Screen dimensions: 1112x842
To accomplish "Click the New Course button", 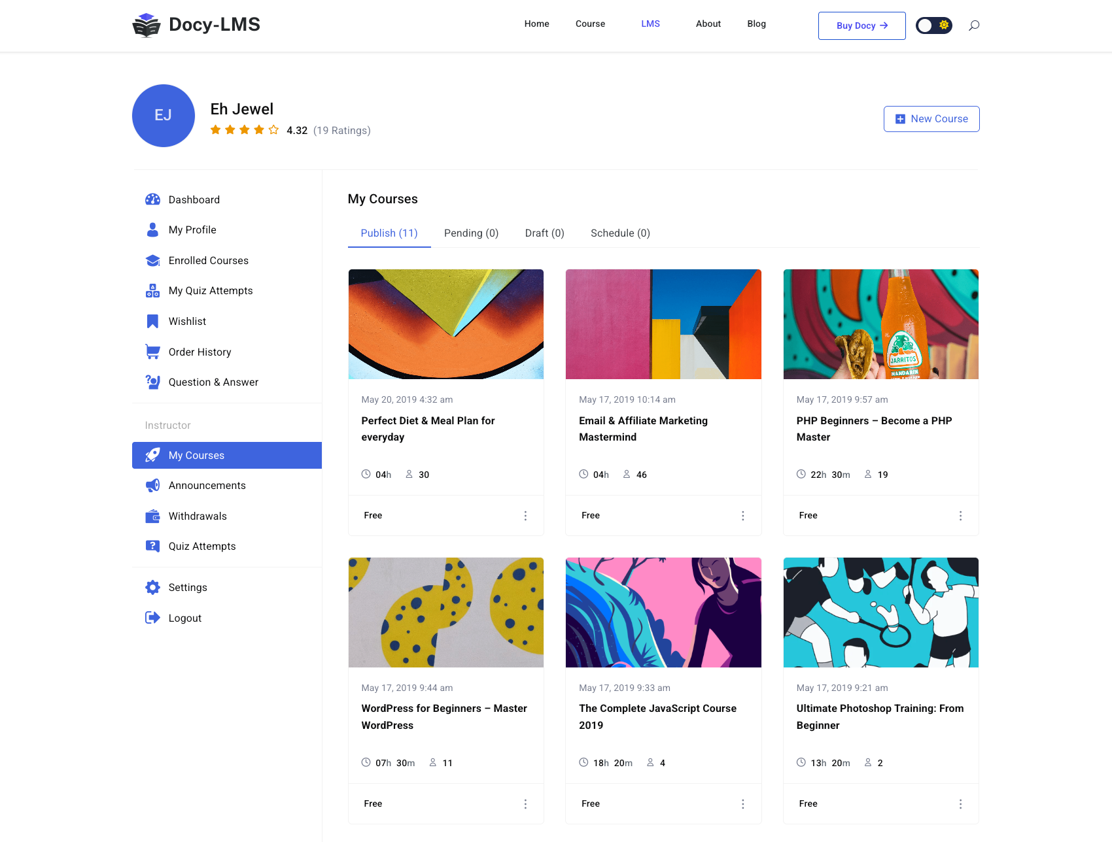I will (x=931, y=119).
